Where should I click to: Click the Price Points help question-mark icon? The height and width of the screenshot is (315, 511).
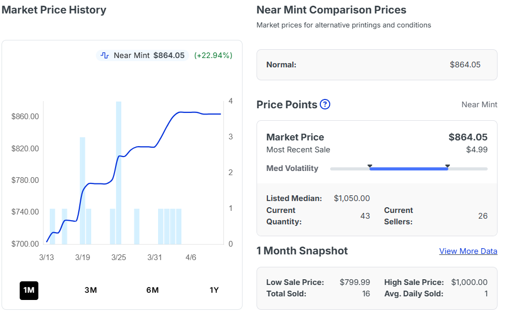325,105
